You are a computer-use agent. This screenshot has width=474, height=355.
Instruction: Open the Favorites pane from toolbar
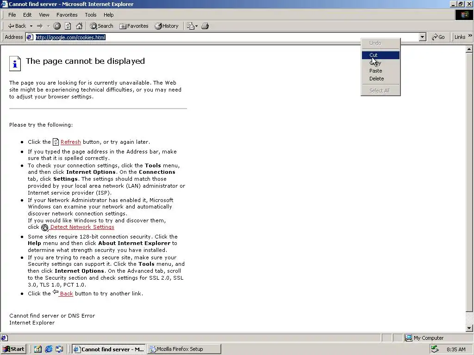pos(134,26)
